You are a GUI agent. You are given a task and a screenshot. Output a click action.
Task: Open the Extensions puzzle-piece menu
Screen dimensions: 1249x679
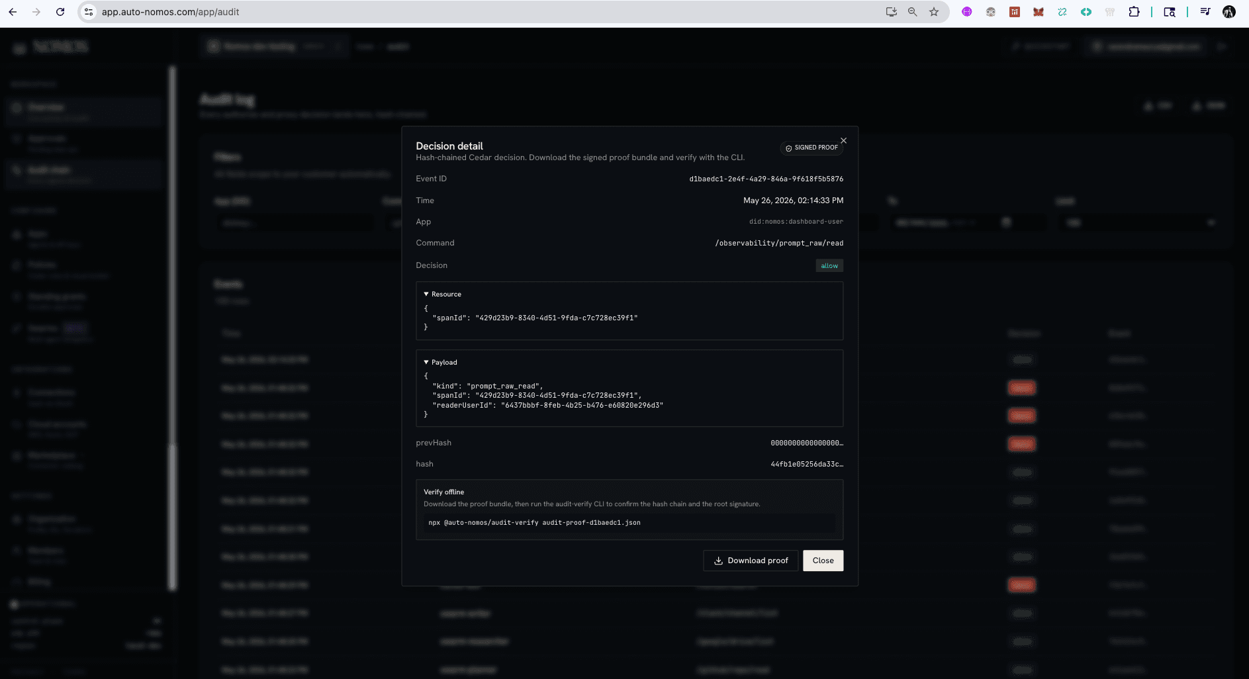pos(1134,12)
